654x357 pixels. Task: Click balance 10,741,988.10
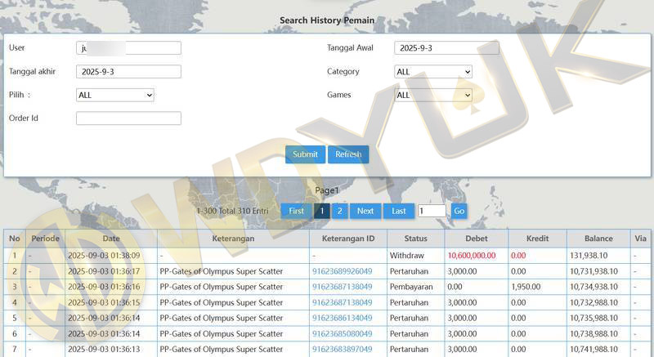[594, 349]
